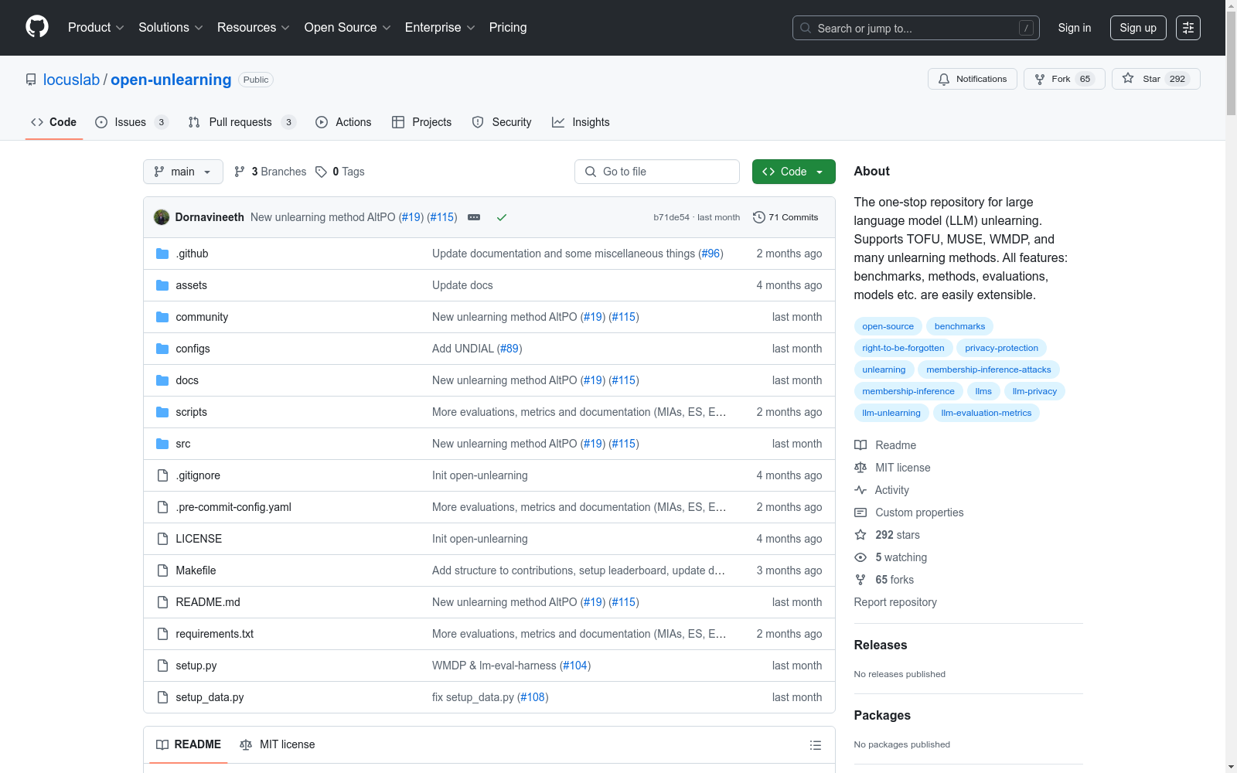Open the Open Source dropdown menu
This screenshot has height=773, width=1237.
click(348, 28)
